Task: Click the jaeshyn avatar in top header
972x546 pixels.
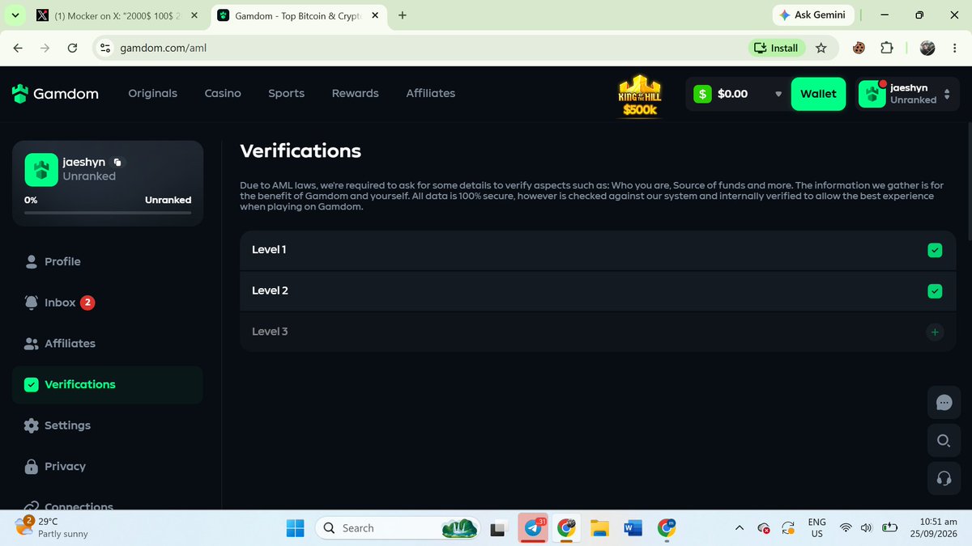Action: 872,94
